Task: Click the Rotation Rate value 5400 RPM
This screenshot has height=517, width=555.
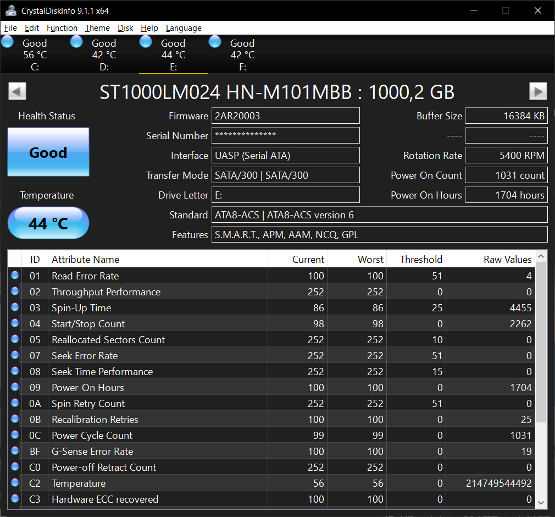Action: pos(507,156)
